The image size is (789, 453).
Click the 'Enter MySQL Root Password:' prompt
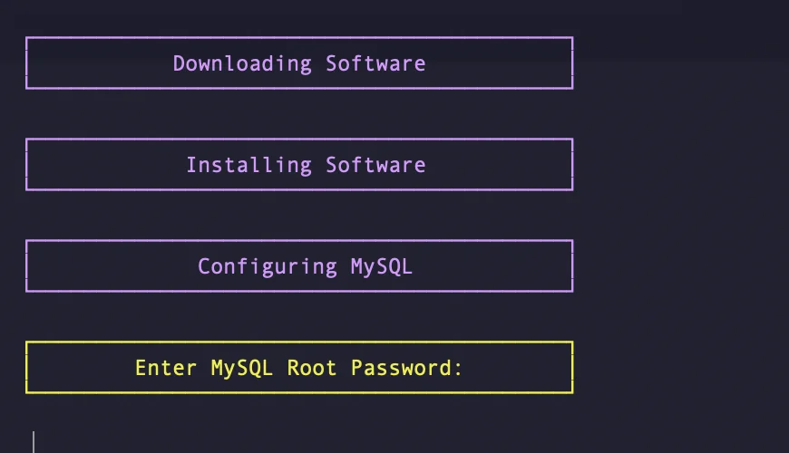point(299,368)
